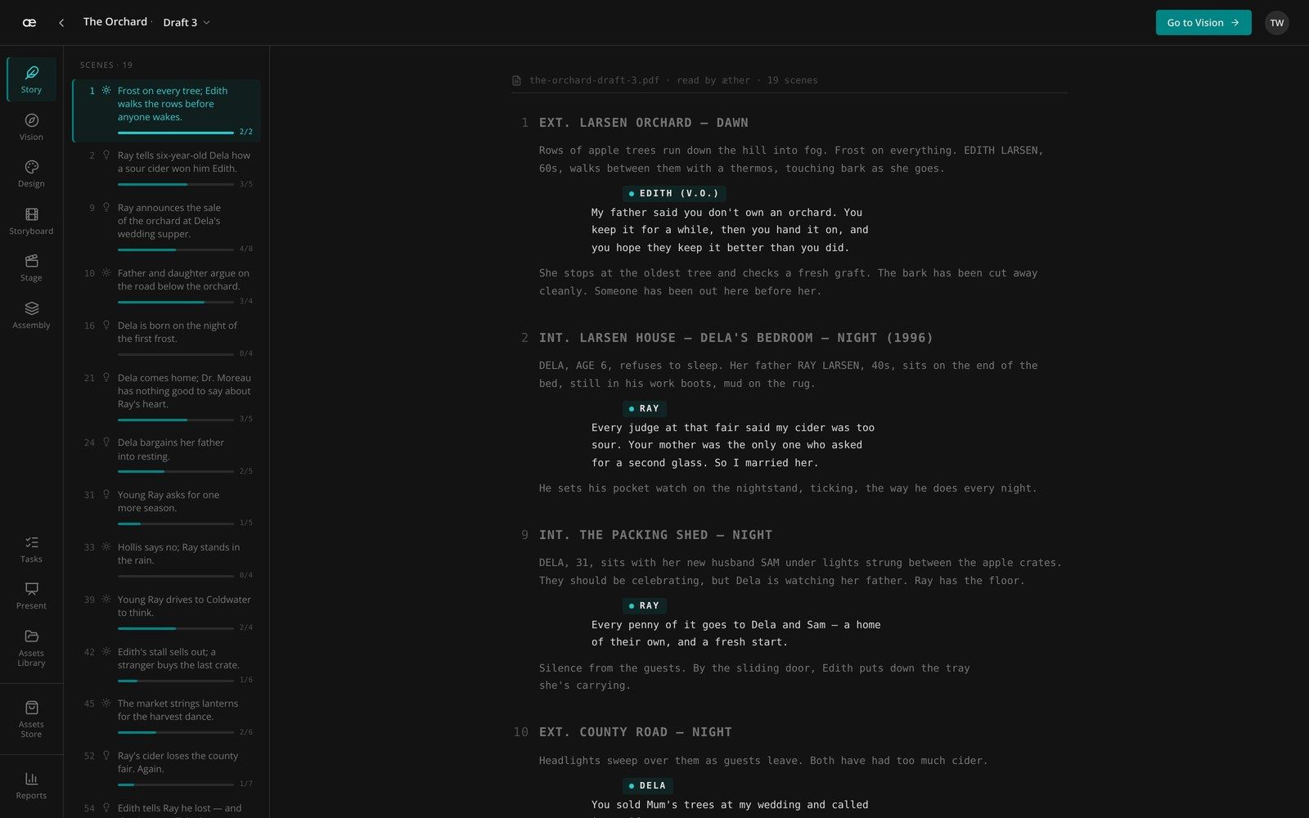Click the Go to Vision button

1203,23
